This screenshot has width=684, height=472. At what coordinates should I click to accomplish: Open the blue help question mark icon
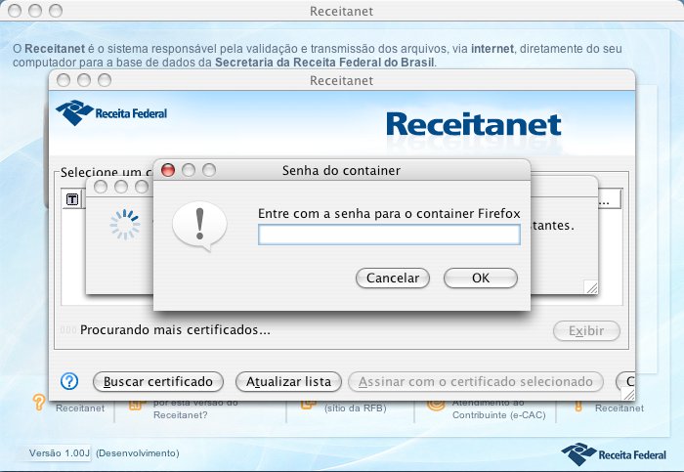point(69,381)
